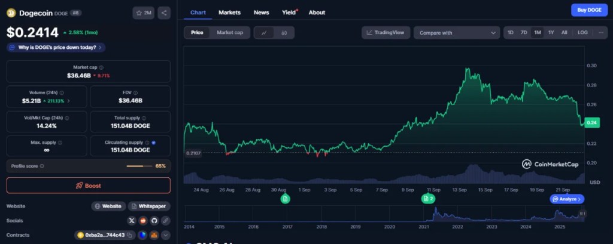Open the X (Twitter) social link
This screenshot has width=613, height=244.
coord(132,221)
